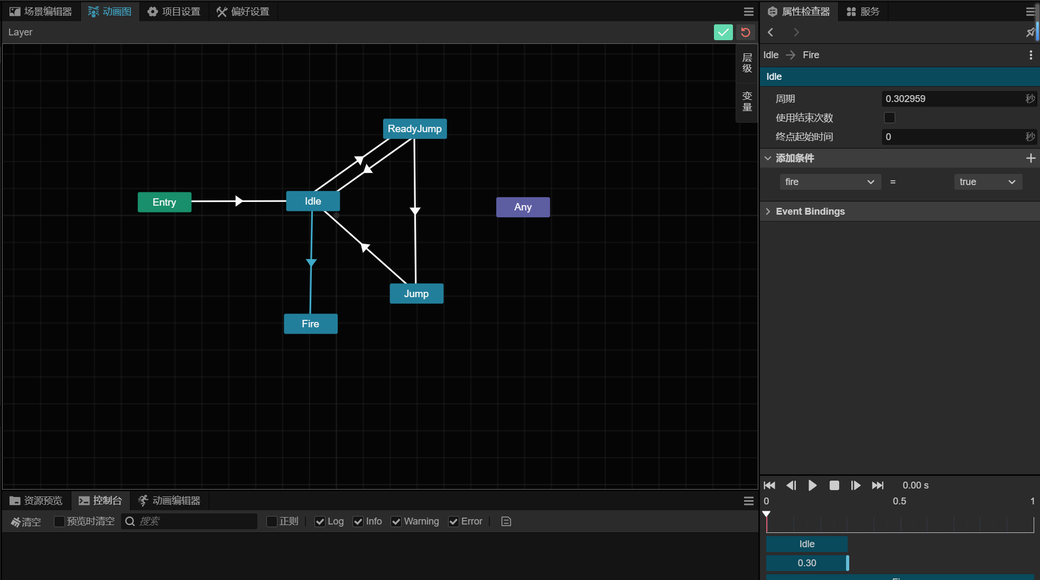1040x580 pixels.
Task: Select the Idle to Fire transition arrow
Action: [x=311, y=262]
